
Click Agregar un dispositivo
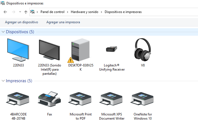(21, 22)
